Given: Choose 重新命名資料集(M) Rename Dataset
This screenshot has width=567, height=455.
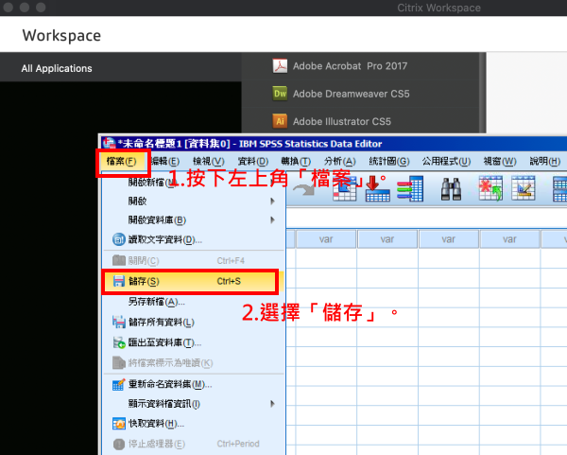Looking at the screenshot, I should click(x=191, y=384).
